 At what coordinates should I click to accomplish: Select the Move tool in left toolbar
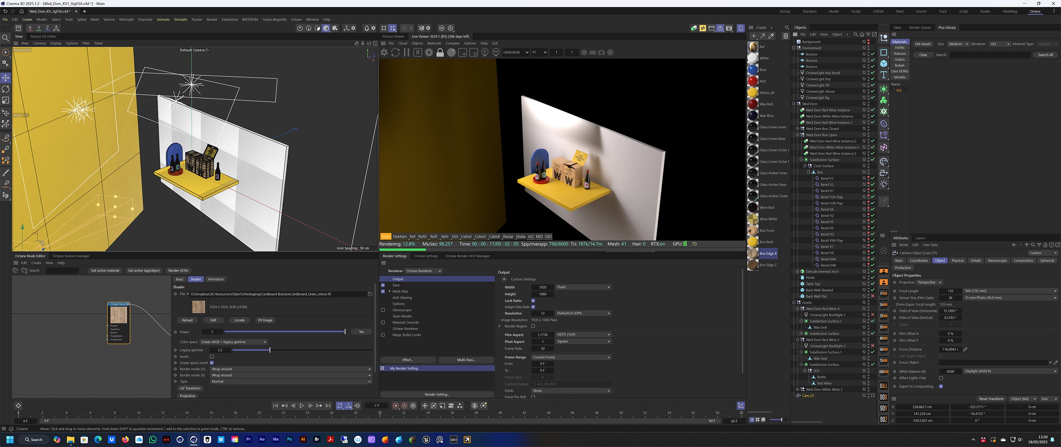(6, 78)
